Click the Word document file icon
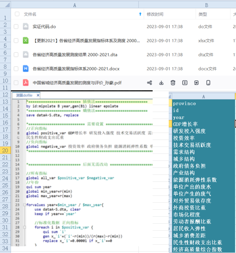236x253 pixels. (x=26, y=69)
